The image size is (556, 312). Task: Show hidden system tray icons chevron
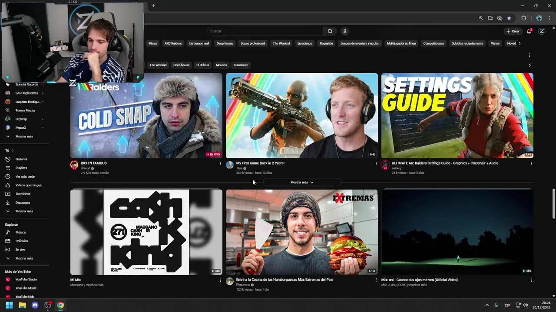point(487,305)
